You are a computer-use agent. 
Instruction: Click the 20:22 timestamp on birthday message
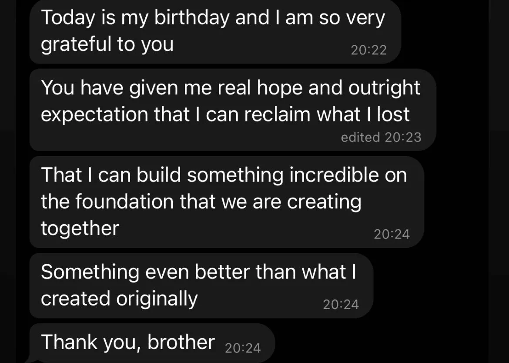coord(368,50)
